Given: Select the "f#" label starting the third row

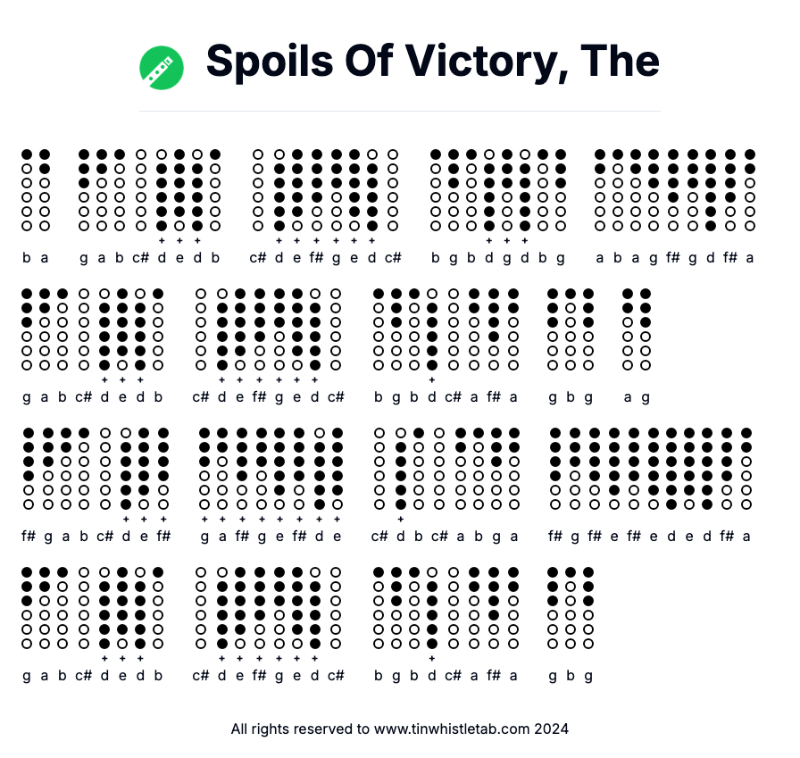Looking at the screenshot, I should click(x=29, y=537).
